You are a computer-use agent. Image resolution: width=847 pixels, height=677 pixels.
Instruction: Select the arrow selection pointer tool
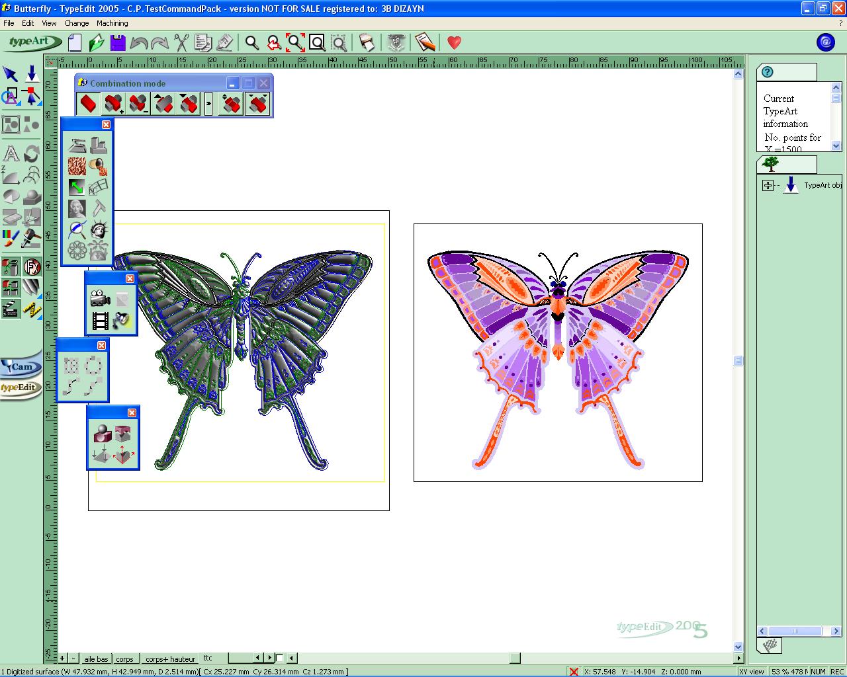[11, 73]
